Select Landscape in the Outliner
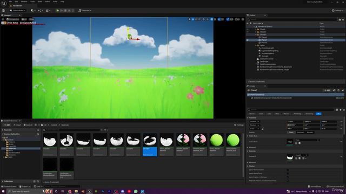The image size is (346, 194). [264, 61]
